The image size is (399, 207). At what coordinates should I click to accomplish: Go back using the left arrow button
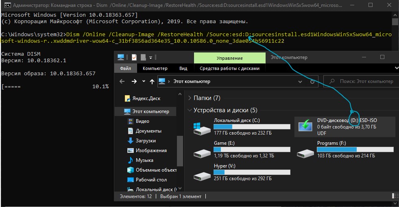122,81
